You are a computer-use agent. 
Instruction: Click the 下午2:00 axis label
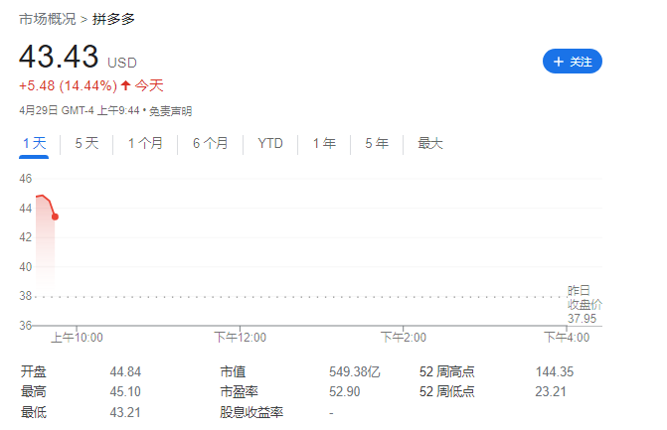point(404,338)
